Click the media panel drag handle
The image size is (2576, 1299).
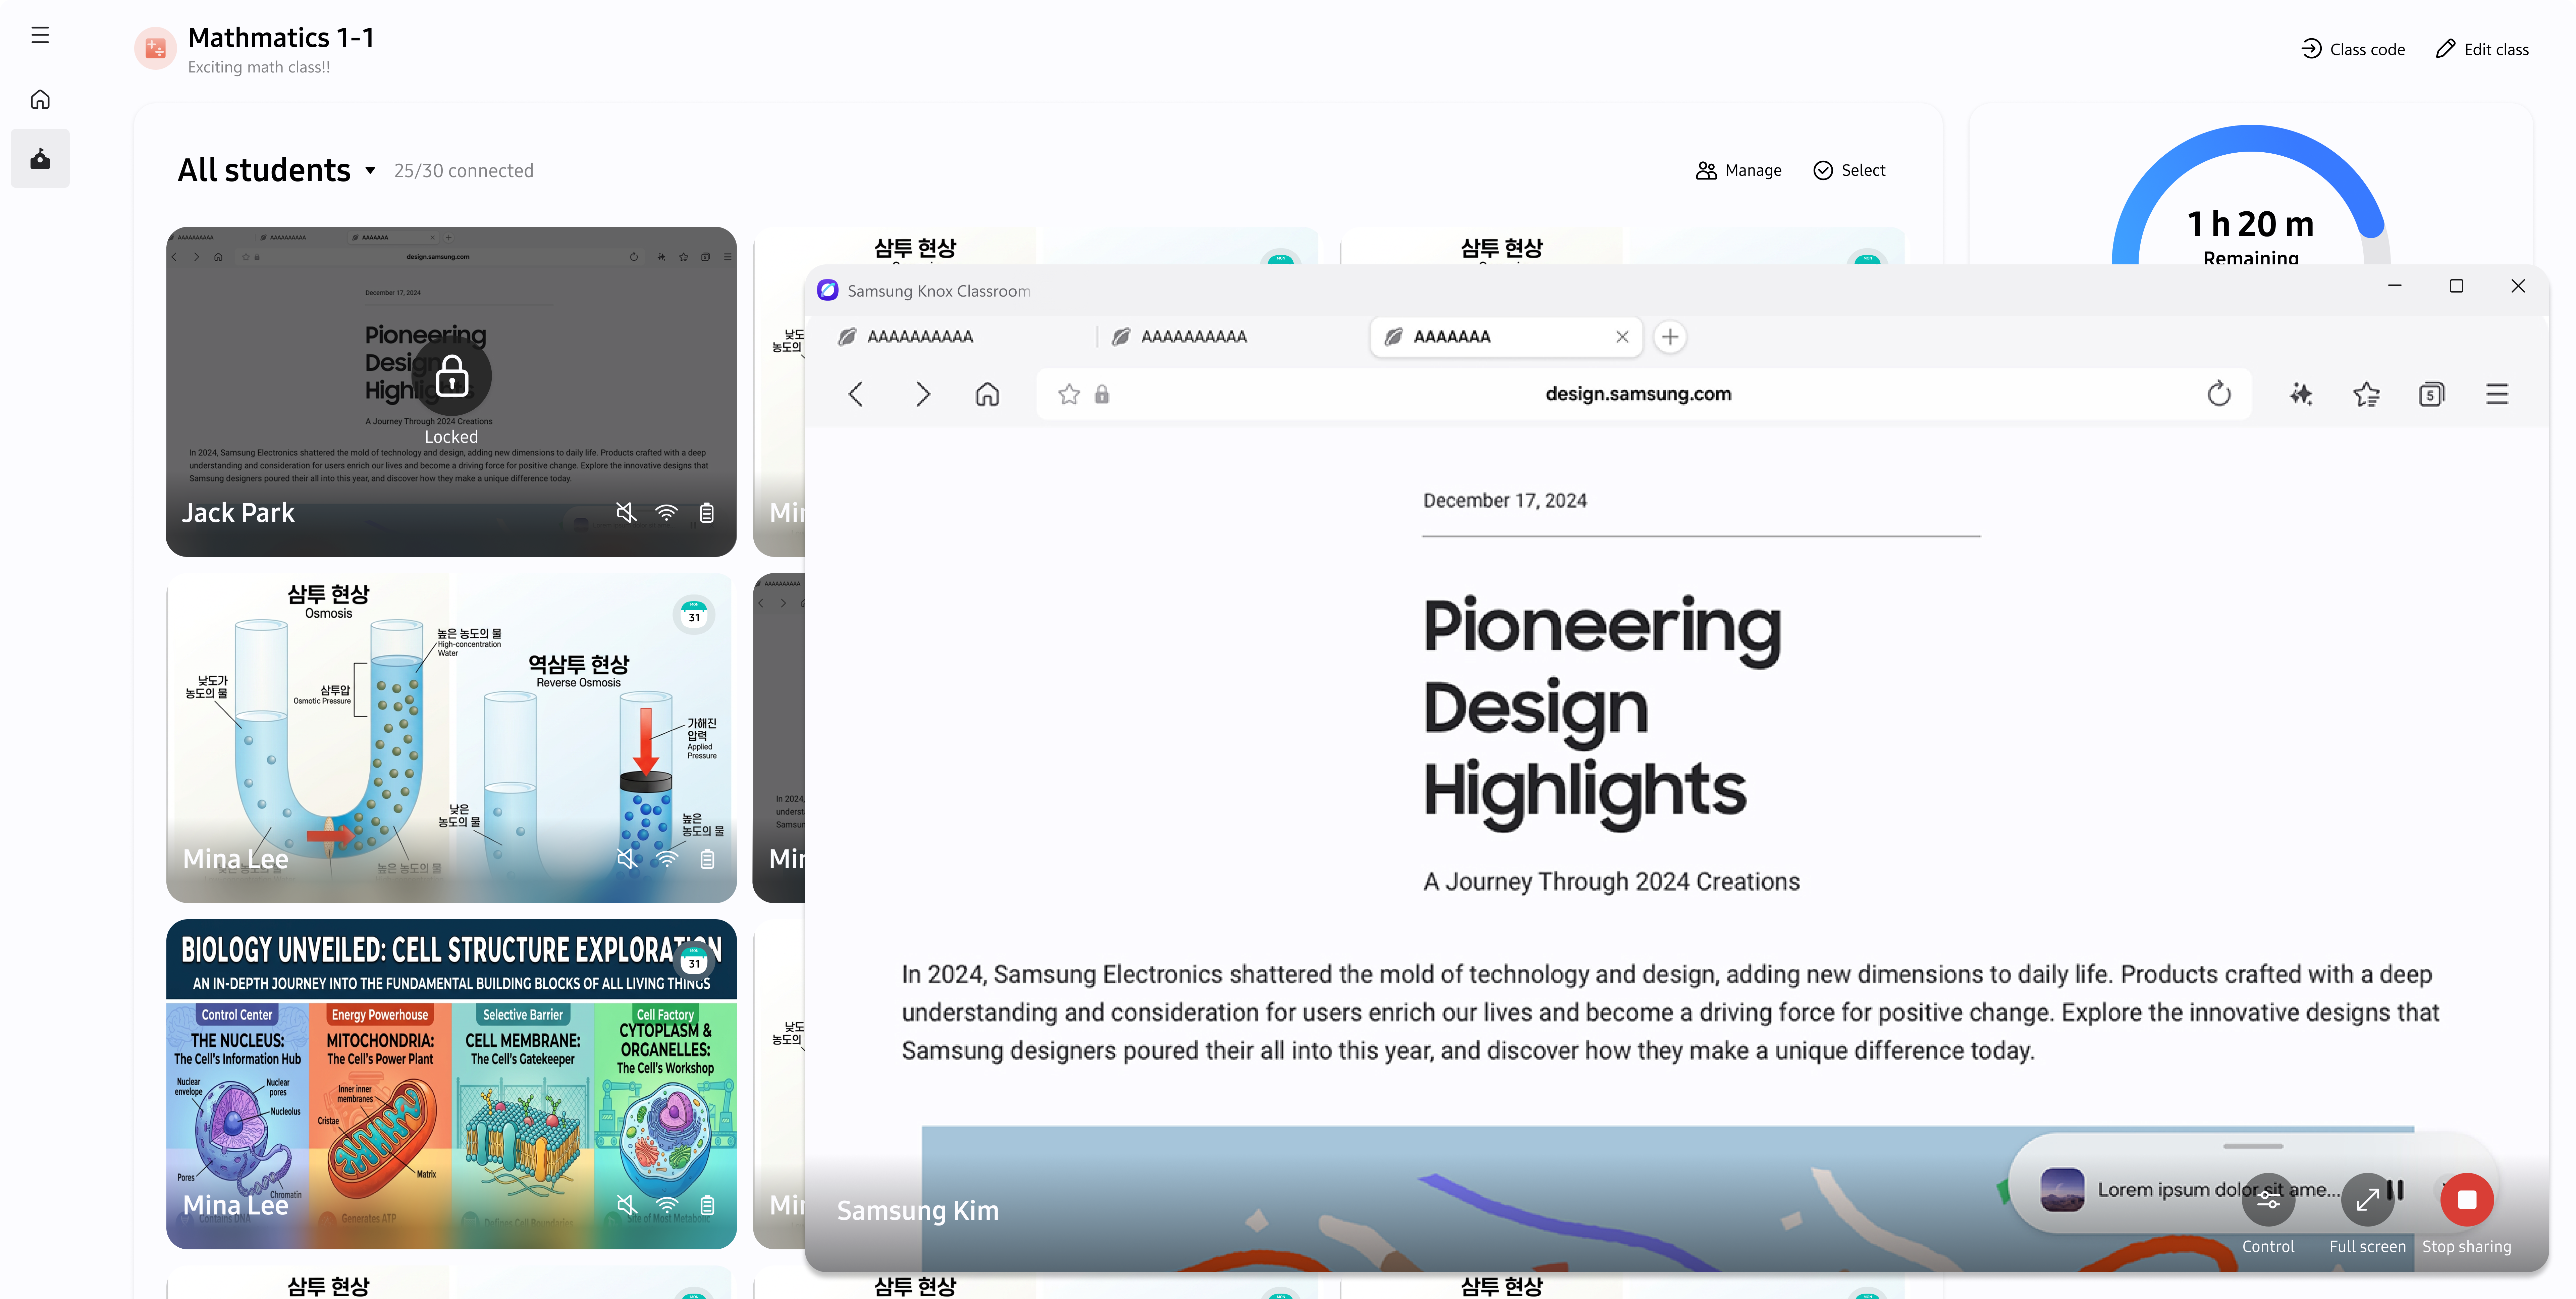click(2253, 1146)
